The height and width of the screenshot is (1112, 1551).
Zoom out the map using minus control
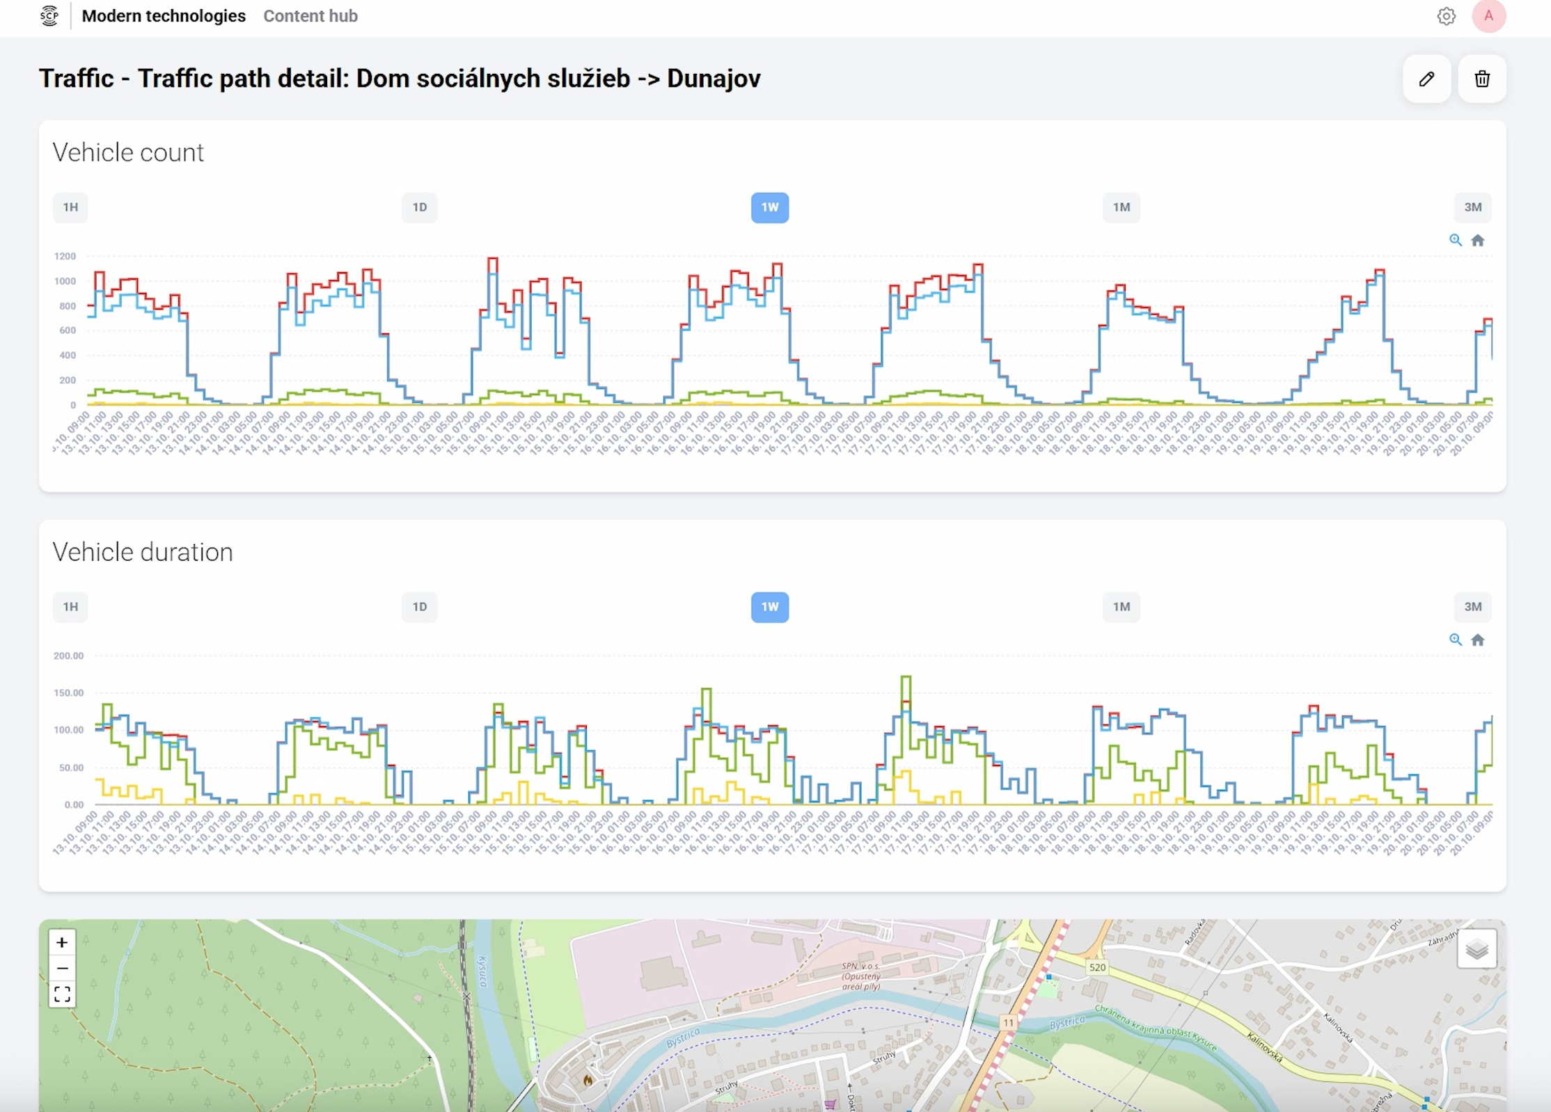tap(61, 967)
